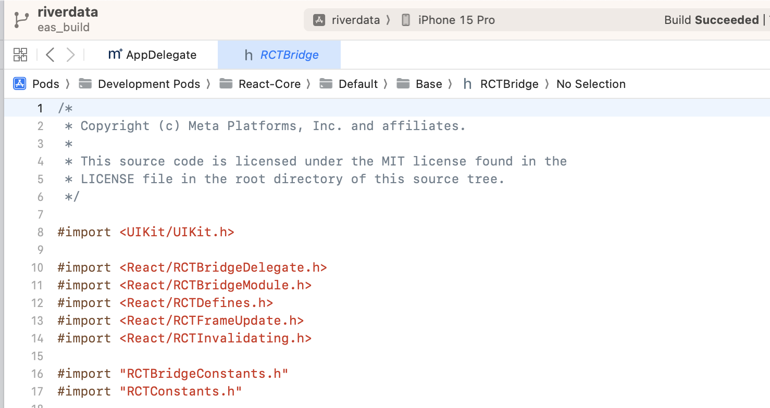This screenshot has height=408, width=770.
Task: Select the Base breadcrumb in the jump bar
Action: [428, 84]
